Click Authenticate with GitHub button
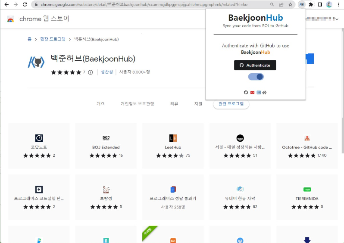This screenshot has width=344, height=243. pyautogui.click(x=255, y=65)
